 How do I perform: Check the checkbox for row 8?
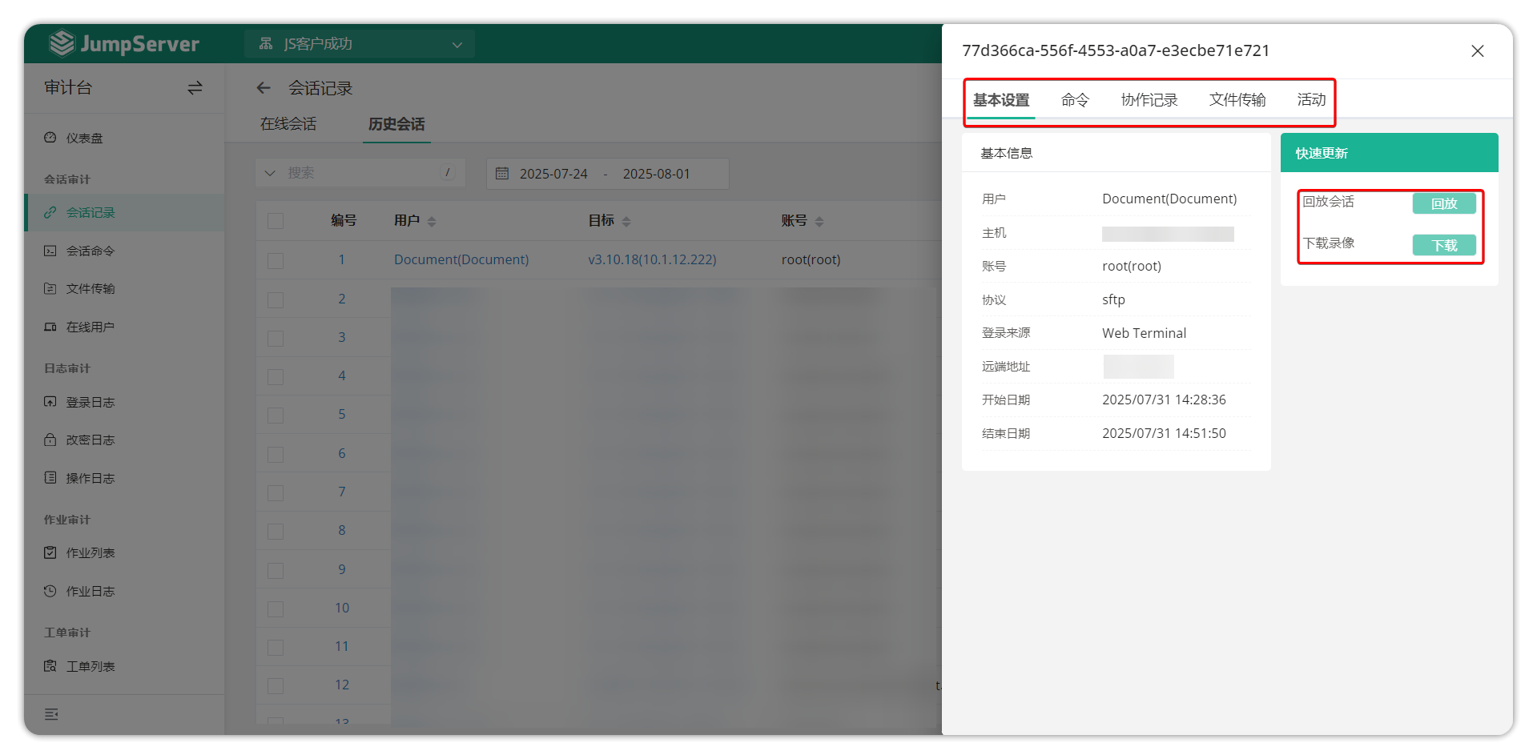(276, 531)
